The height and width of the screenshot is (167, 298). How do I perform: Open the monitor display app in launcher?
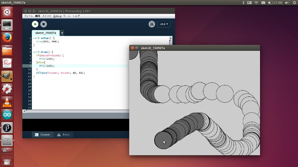point(7,25)
